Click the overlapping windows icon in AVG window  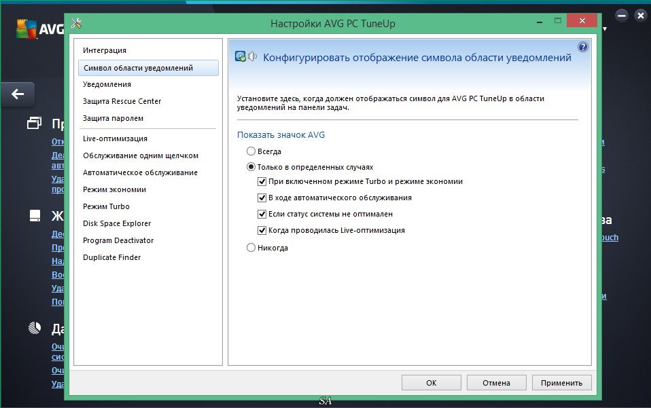(35, 123)
